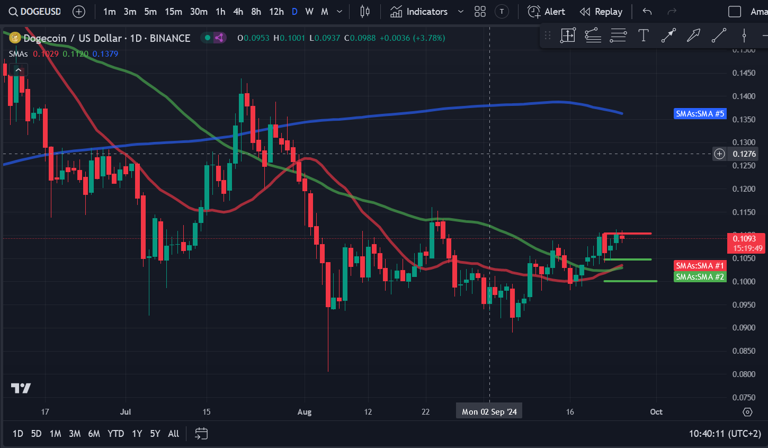Open the candlestick chart type menu
This screenshot has height=448, width=768.
pos(365,12)
